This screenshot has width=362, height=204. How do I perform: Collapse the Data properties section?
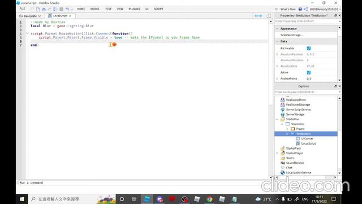point(277,41)
